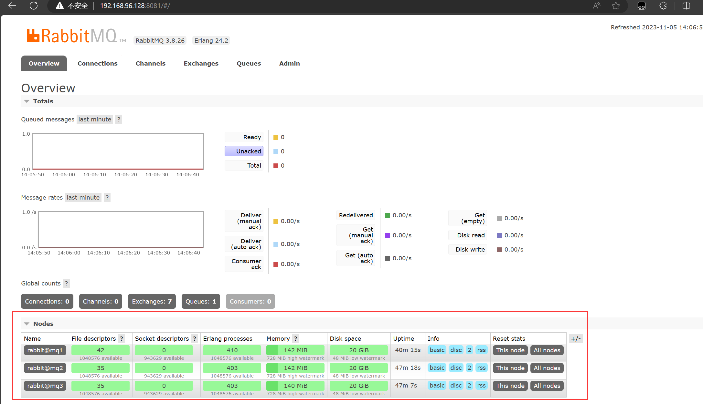Click the Message rates chart area

(121, 229)
